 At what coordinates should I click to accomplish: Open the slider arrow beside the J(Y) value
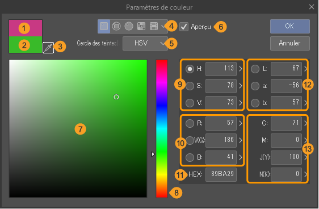tap(305, 157)
